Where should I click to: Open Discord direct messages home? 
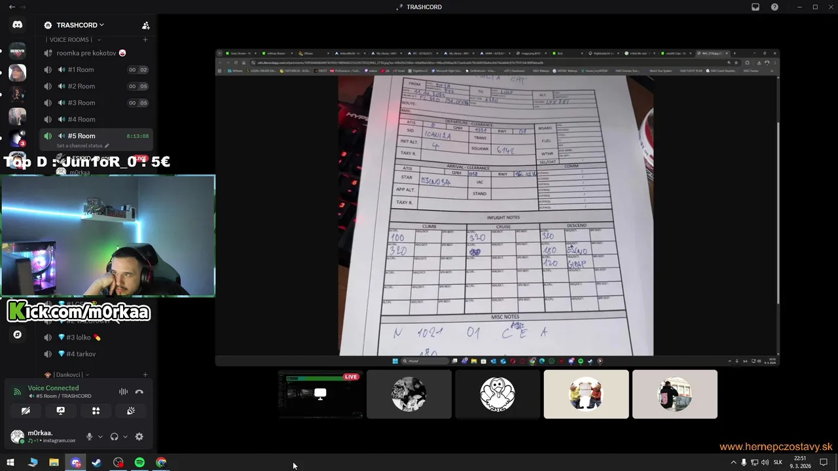tap(17, 25)
